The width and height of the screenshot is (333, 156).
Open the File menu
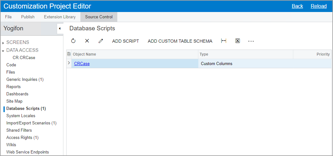(9, 17)
